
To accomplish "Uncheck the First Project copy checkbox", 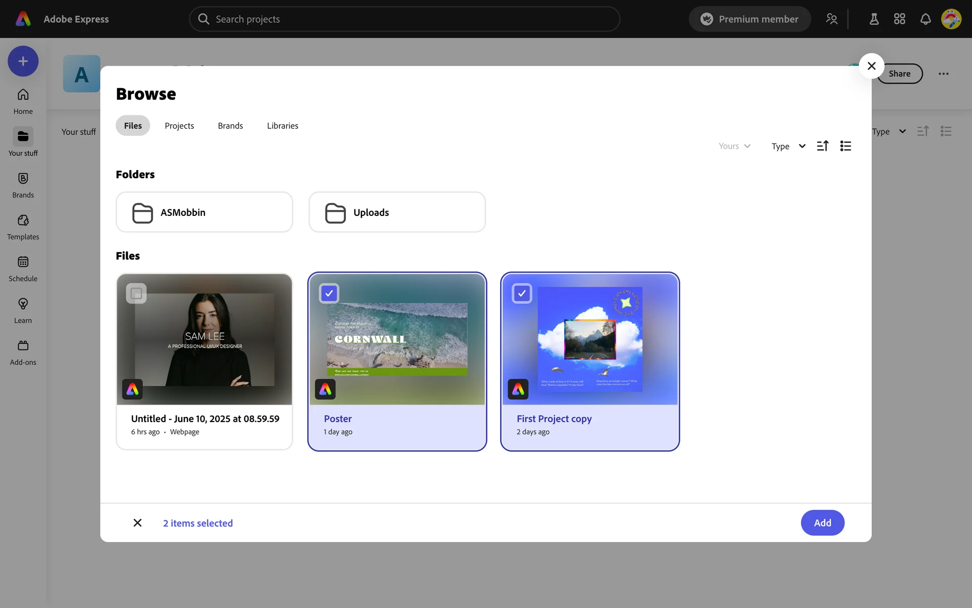I will pos(522,293).
